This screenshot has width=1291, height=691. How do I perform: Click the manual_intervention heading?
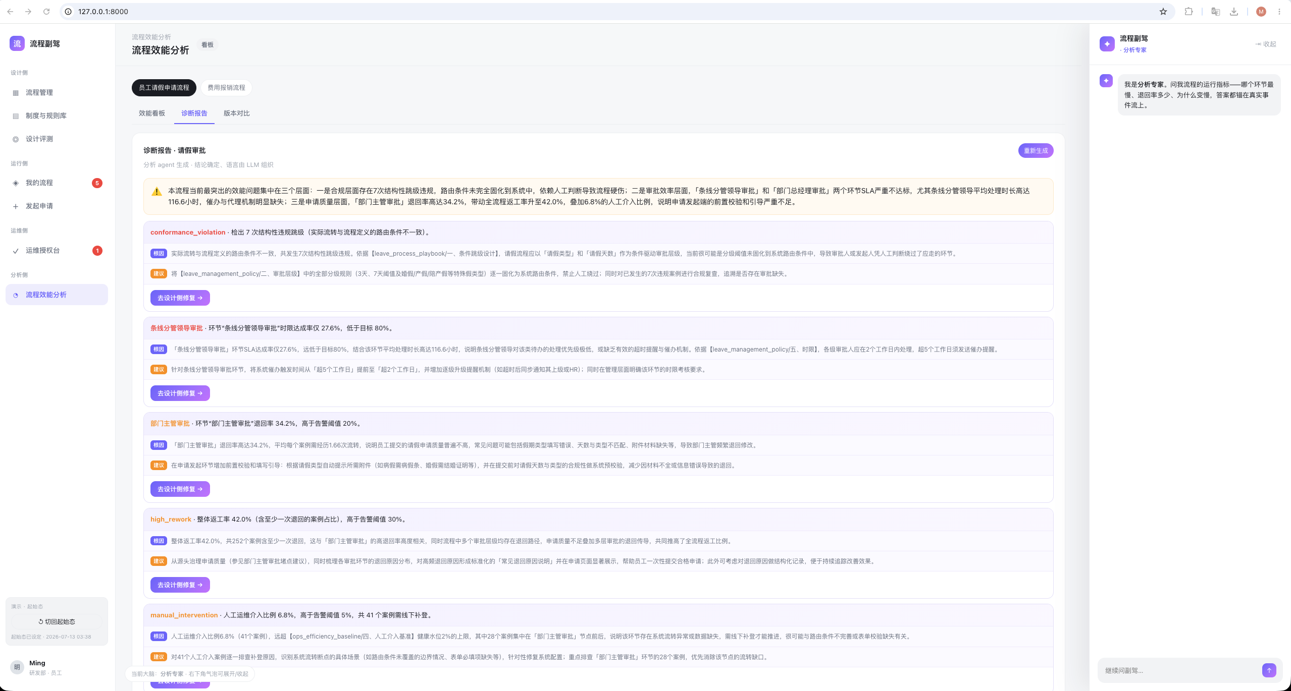click(184, 615)
